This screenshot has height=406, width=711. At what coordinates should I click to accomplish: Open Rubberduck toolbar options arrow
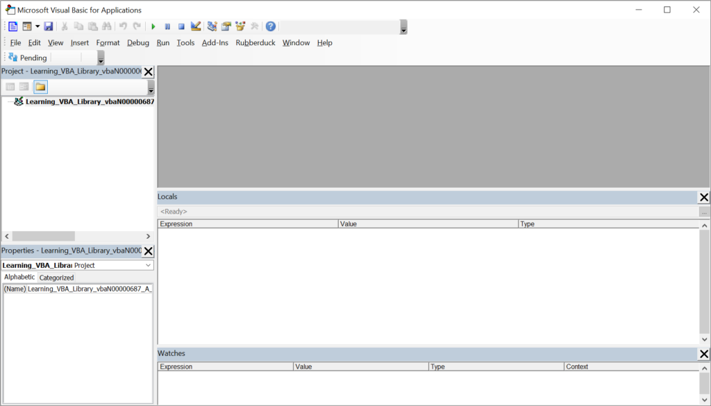tap(101, 58)
